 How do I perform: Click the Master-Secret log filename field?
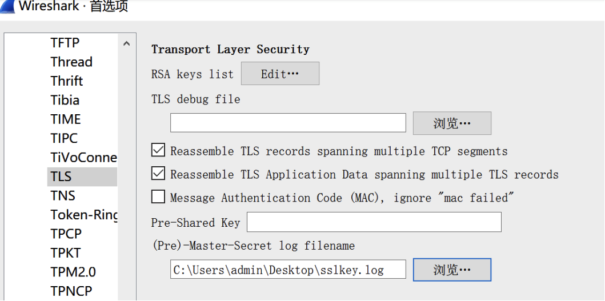click(x=288, y=270)
